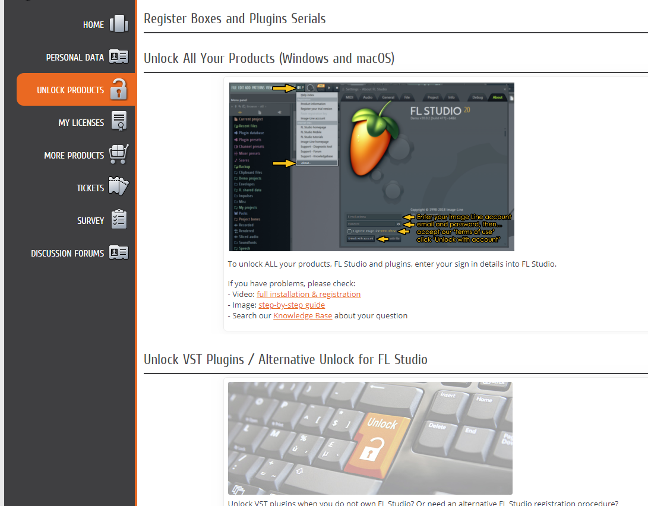Click the Unlock All Your Products heading

(269, 58)
